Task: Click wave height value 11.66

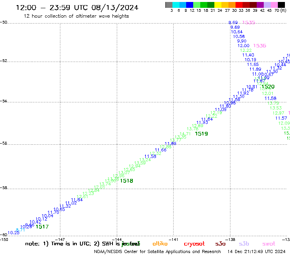Action: pyautogui.click(x=161, y=150)
